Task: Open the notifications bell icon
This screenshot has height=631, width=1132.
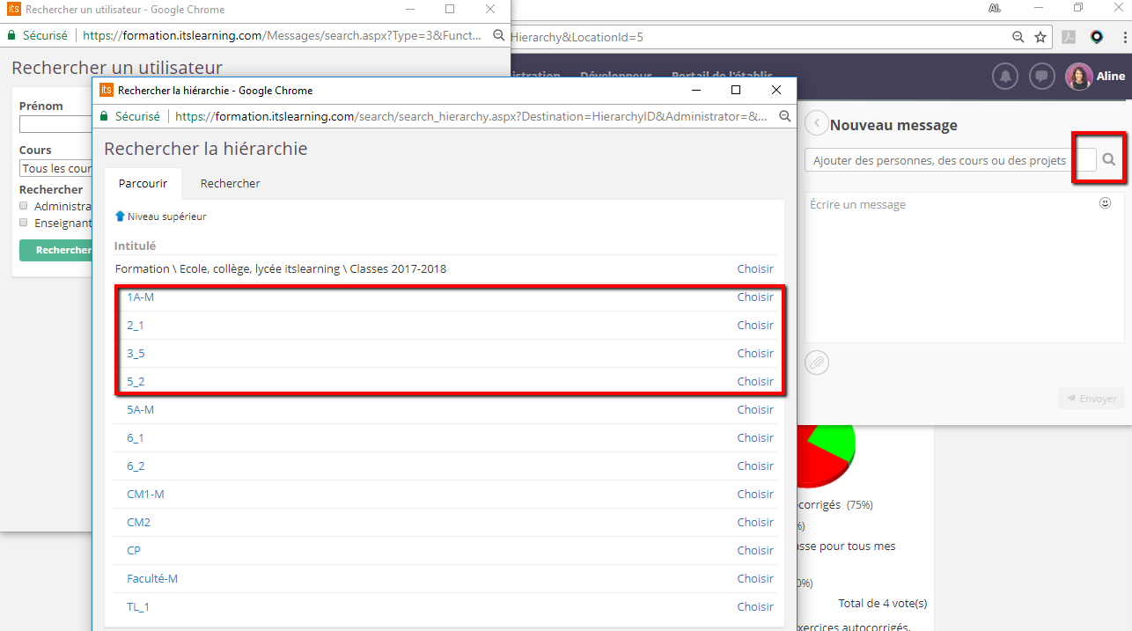Action: pyautogui.click(x=1005, y=77)
